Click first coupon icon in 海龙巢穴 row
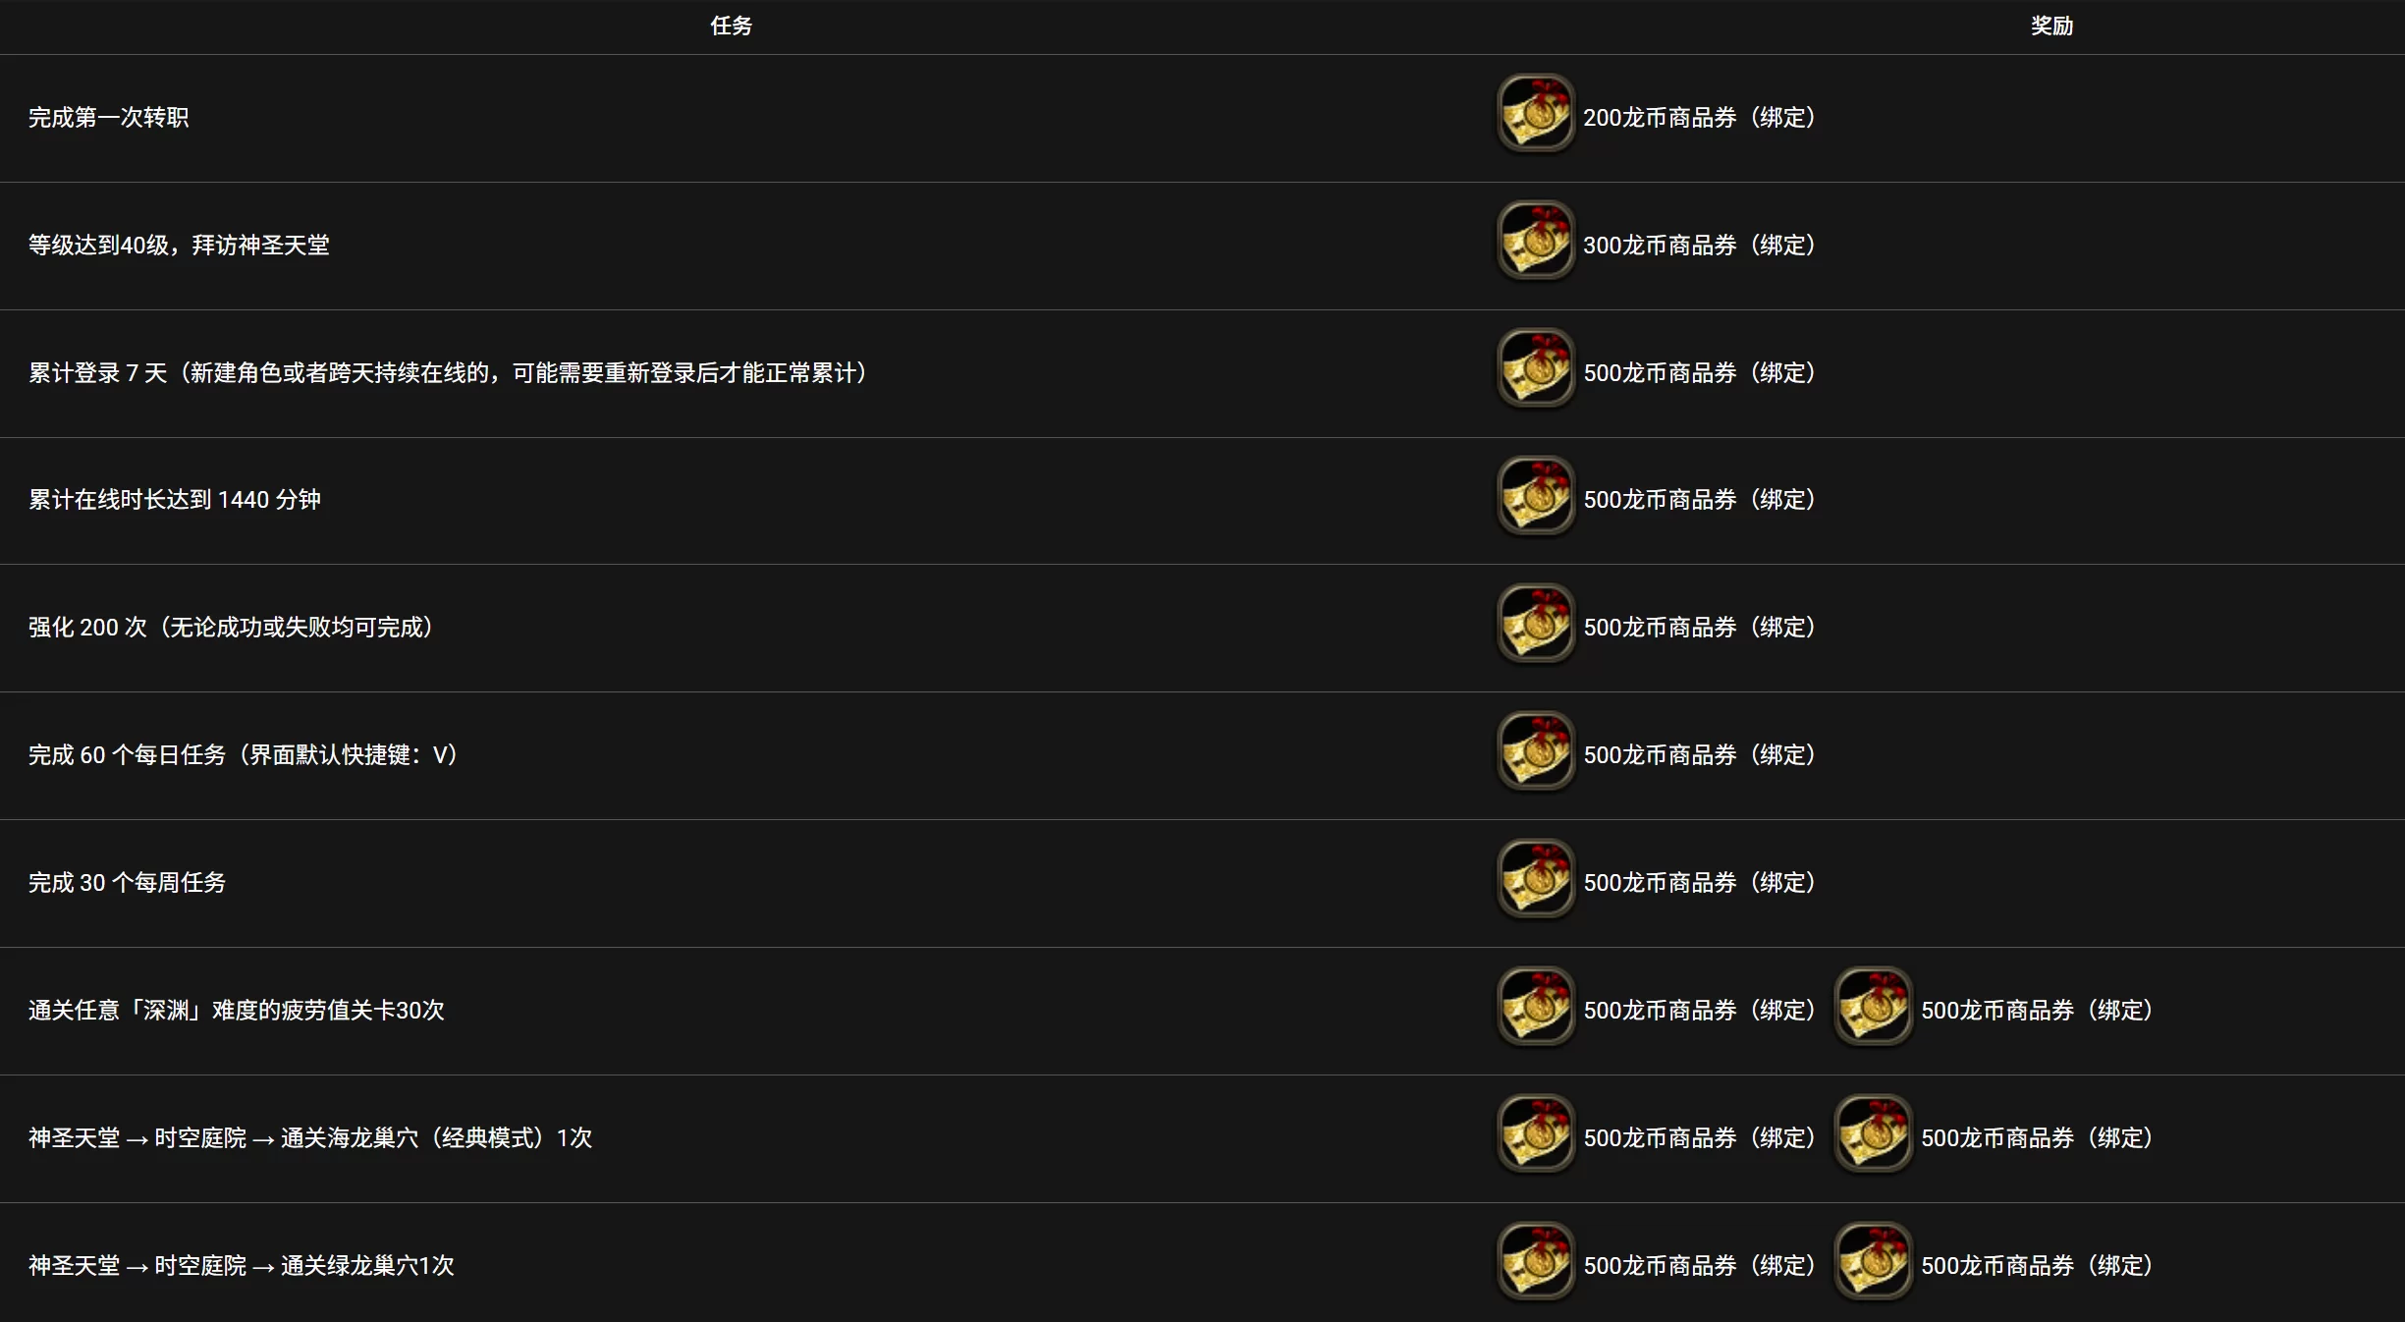The image size is (2405, 1322). pos(1536,1134)
